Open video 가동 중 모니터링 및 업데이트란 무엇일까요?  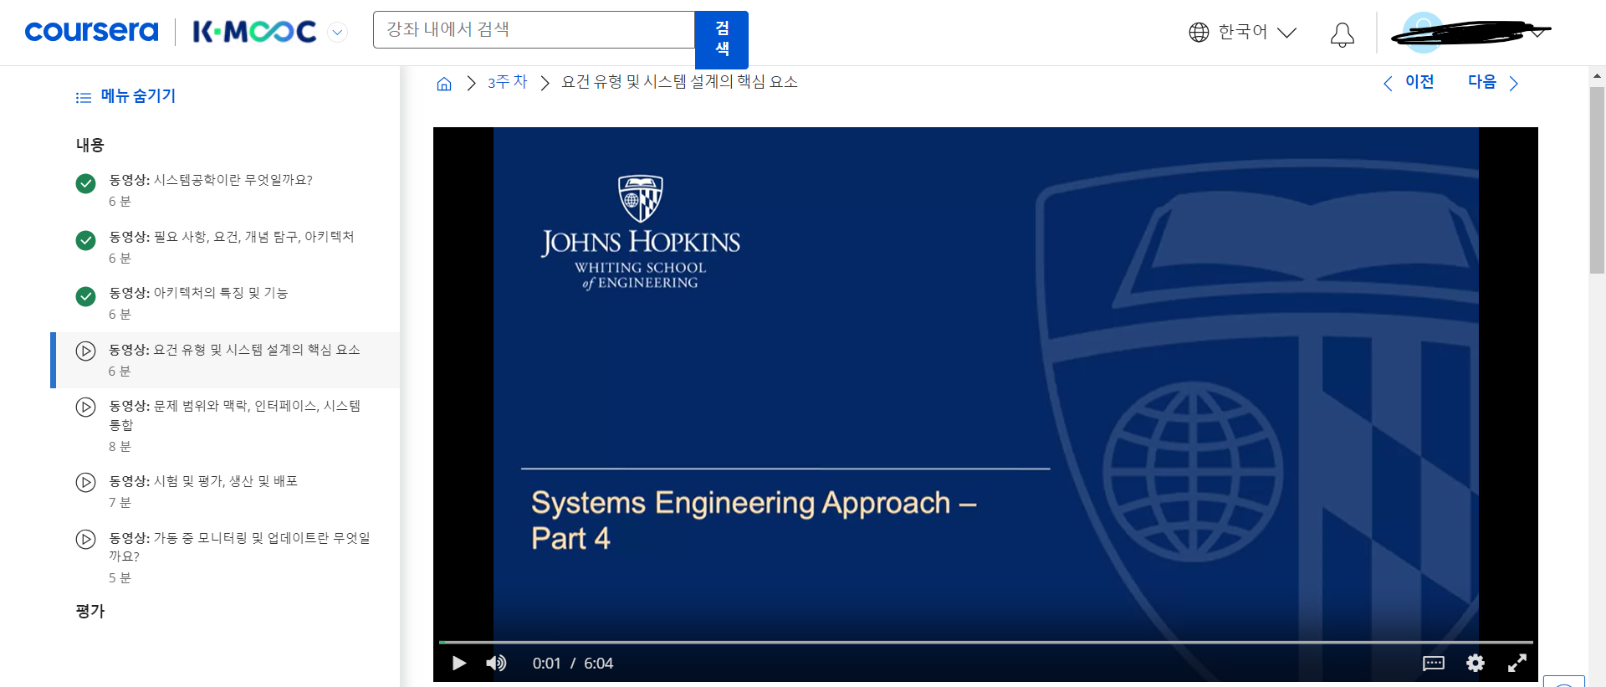tap(225, 557)
